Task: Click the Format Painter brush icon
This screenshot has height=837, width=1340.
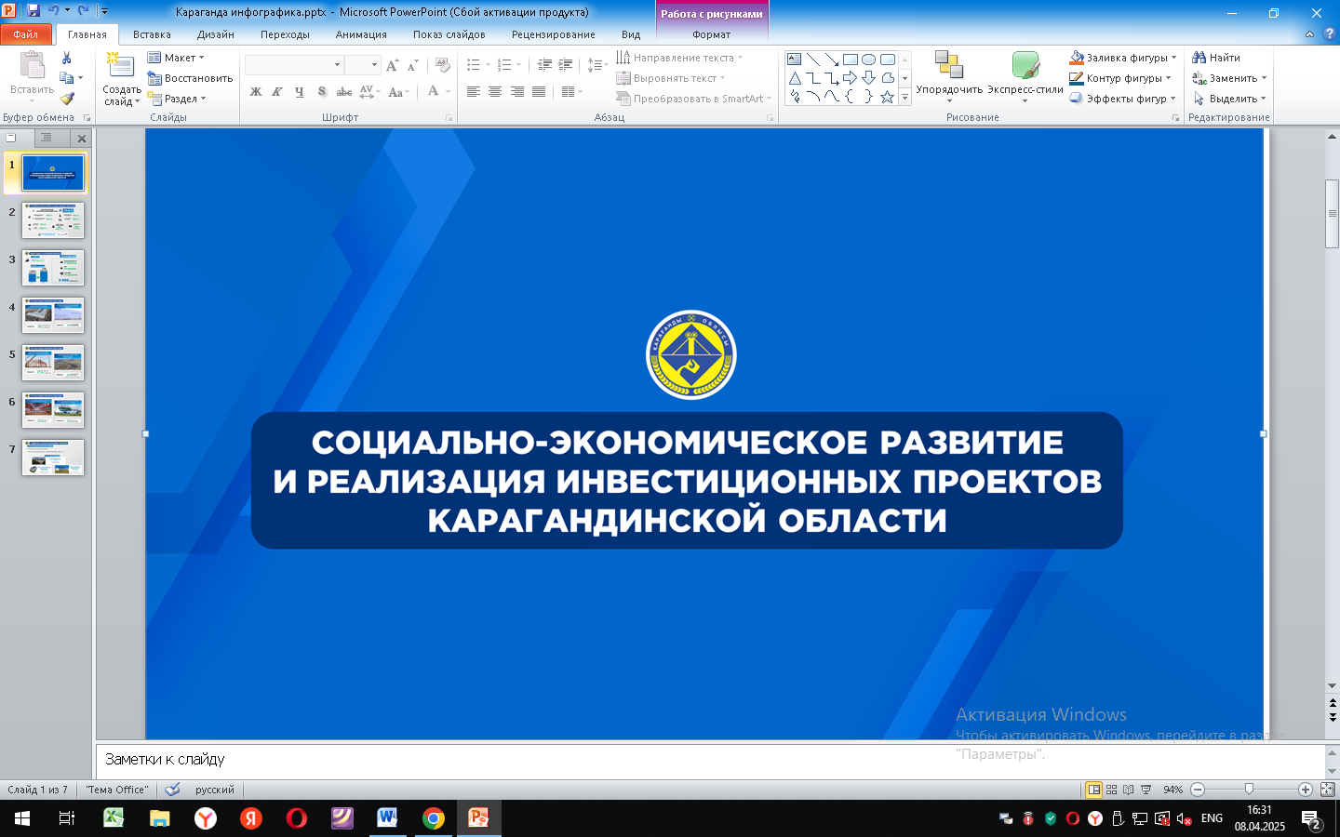Action: tap(66, 99)
